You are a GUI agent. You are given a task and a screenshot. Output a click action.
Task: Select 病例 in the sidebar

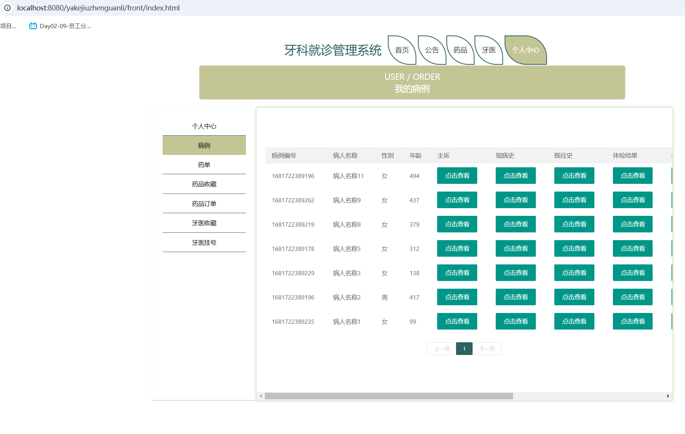pyautogui.click(x=204, y=145)
